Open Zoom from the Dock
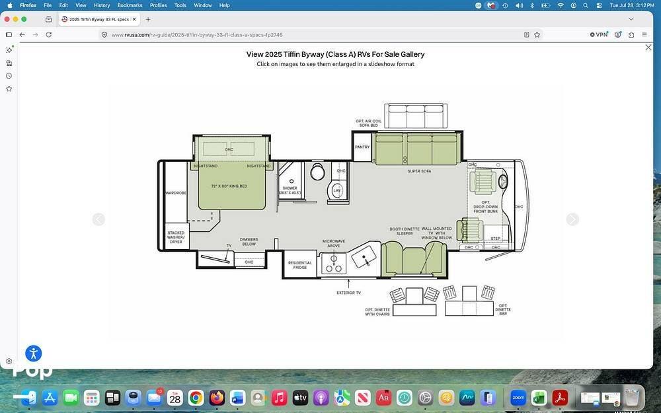 tap(518, 398)
